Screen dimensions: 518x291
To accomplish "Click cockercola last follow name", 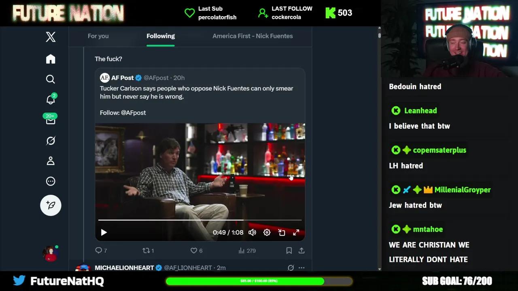I will (286, 17).
